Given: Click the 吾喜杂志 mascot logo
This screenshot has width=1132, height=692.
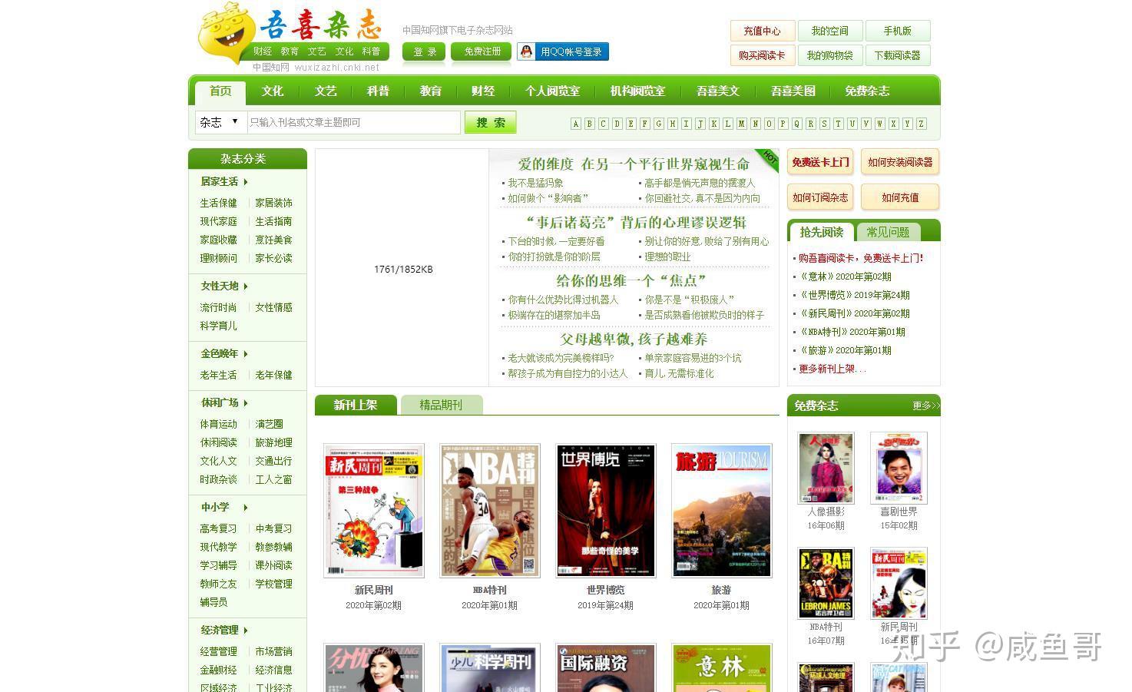Looking at the screenshot, I should (x=227, y=35).
